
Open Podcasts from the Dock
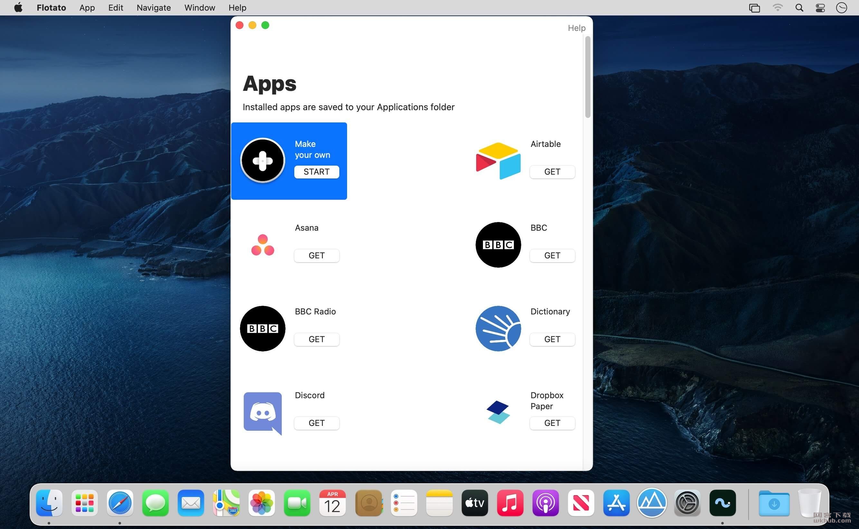(x=546, y=503)
